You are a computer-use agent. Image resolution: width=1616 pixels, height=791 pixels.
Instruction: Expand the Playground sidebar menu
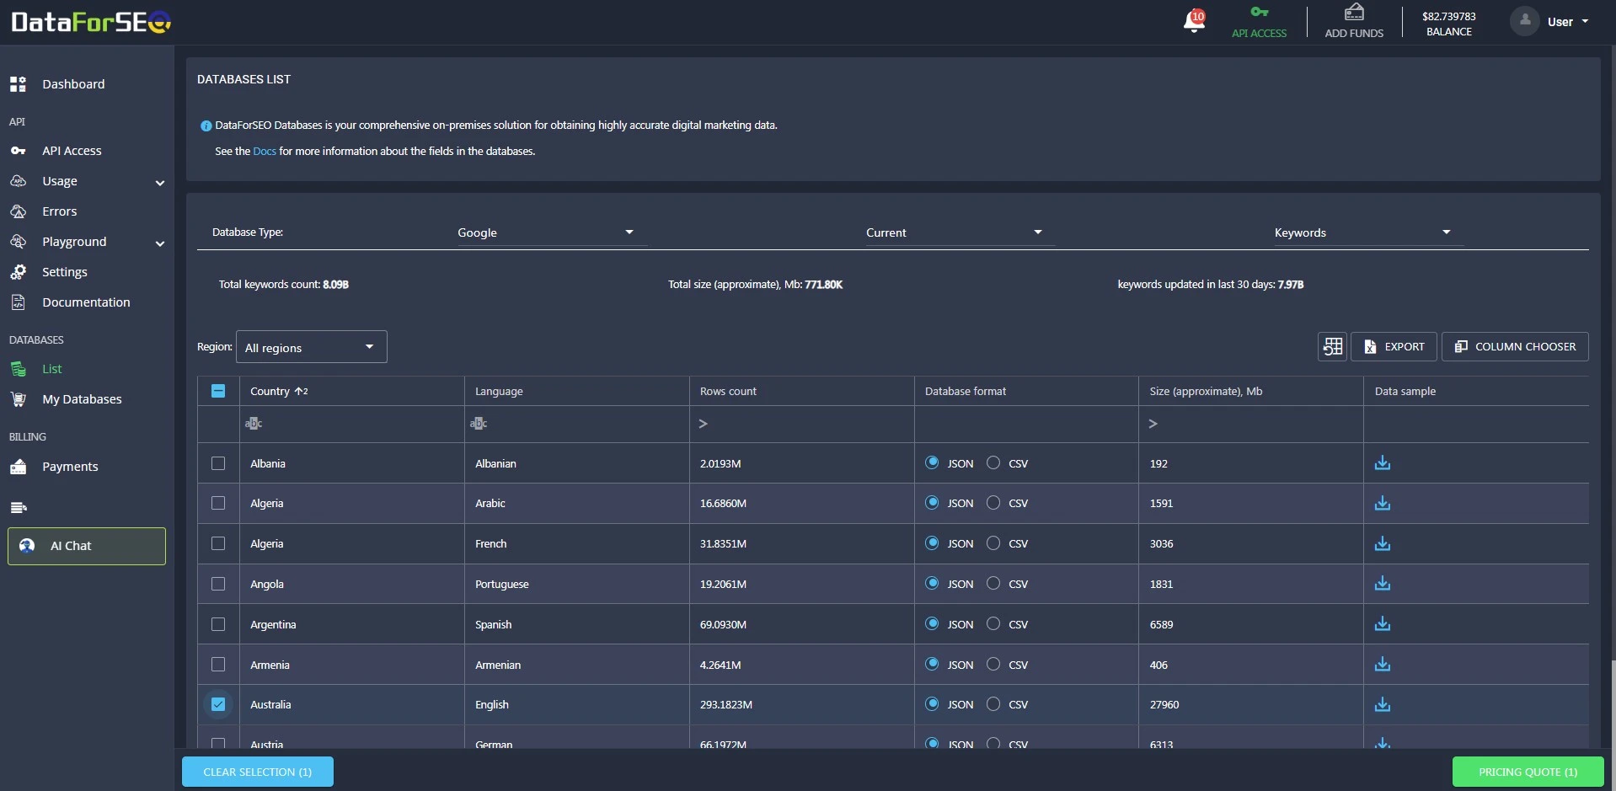[x=160, y=243]
